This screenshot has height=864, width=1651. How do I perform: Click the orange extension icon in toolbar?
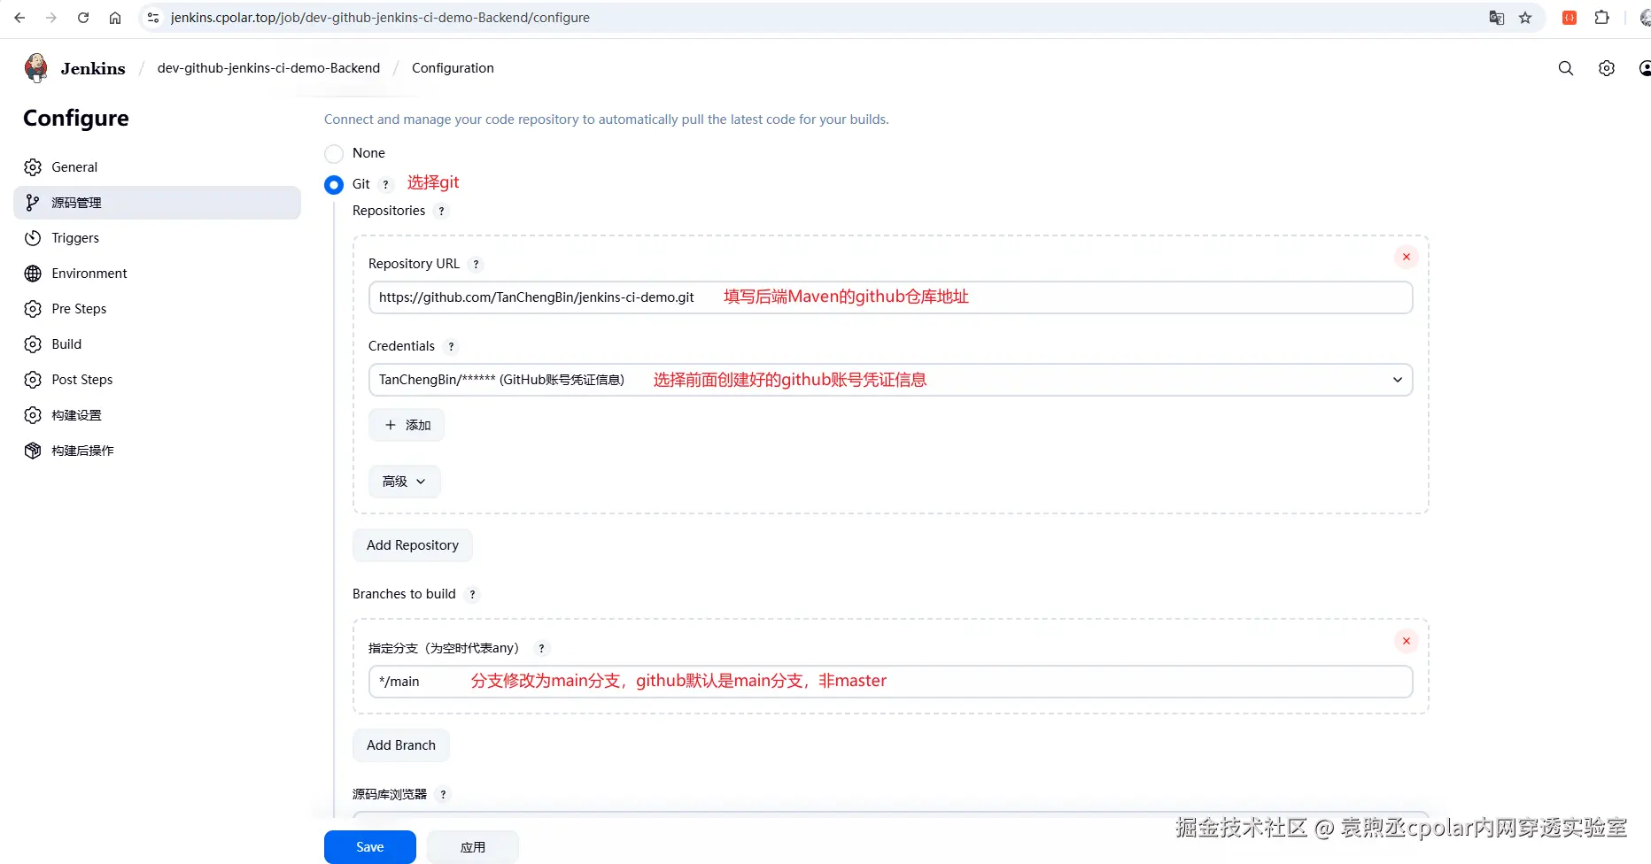pos(1570,18)
